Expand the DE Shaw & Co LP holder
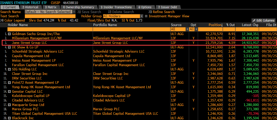 point(9,47)
